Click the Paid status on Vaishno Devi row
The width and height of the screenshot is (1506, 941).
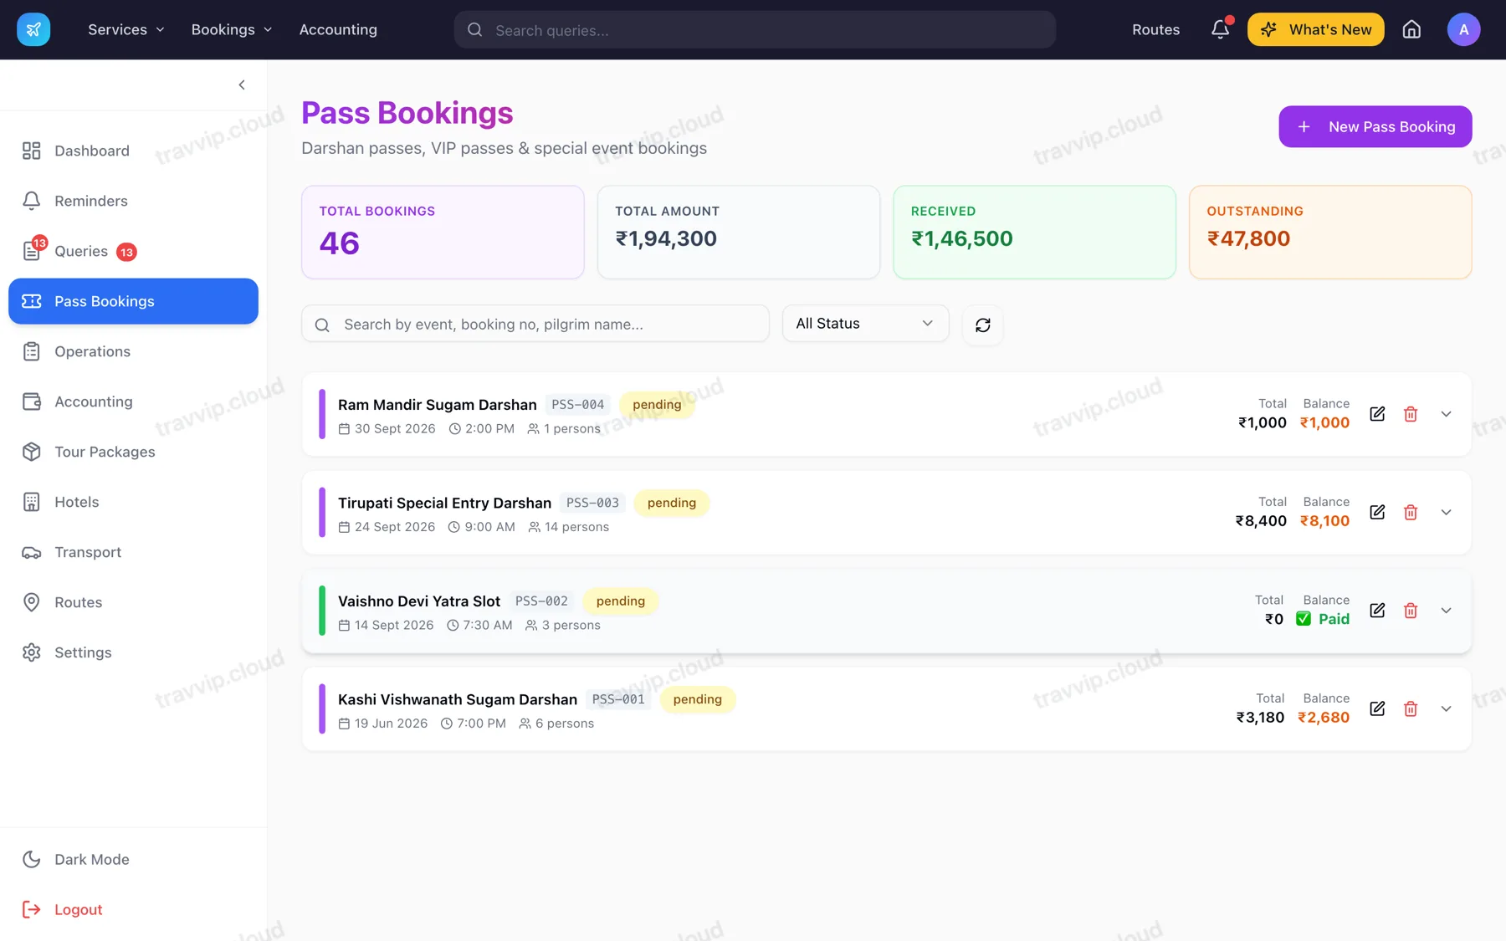click(1323, 619)
